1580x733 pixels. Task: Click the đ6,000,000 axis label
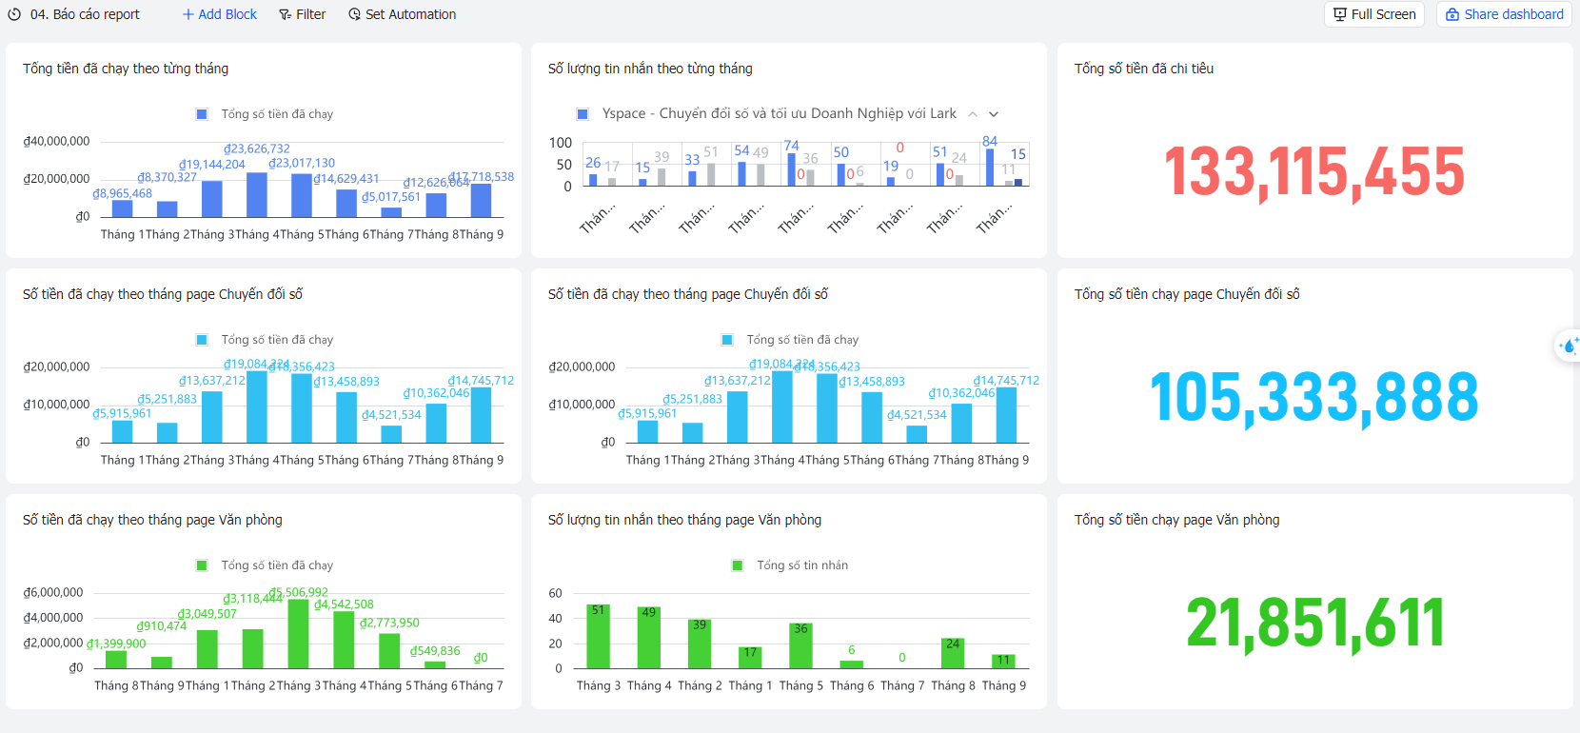click(53, 592)
